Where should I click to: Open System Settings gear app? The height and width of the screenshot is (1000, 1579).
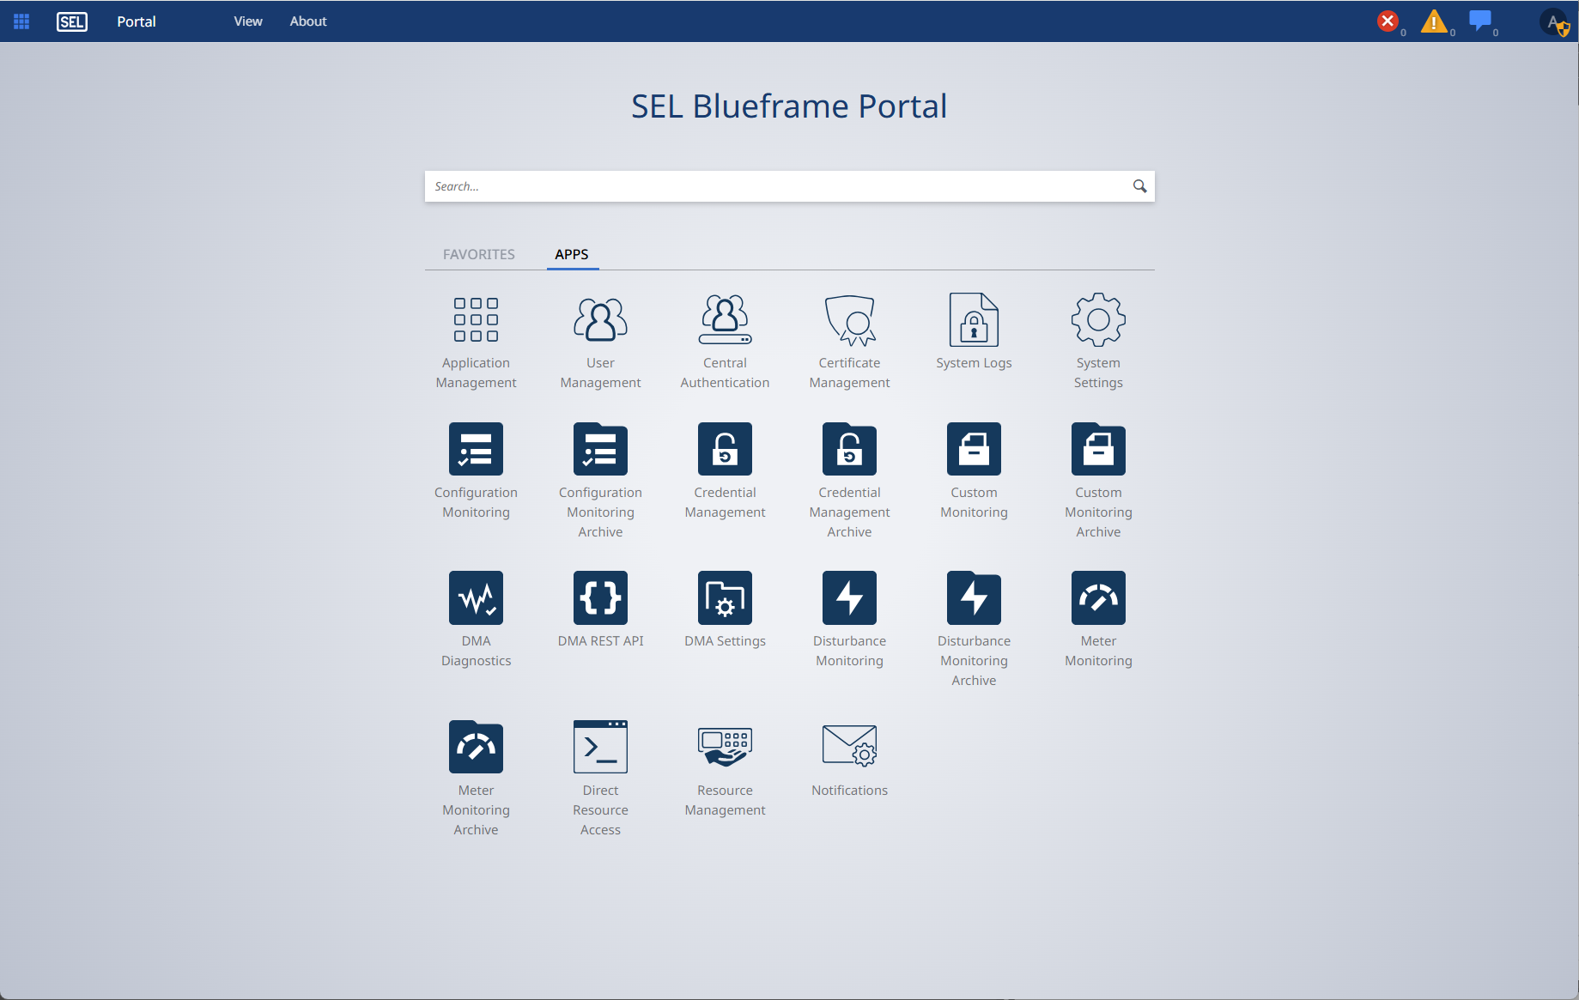pyautogui.click(x=1098, y=319)
